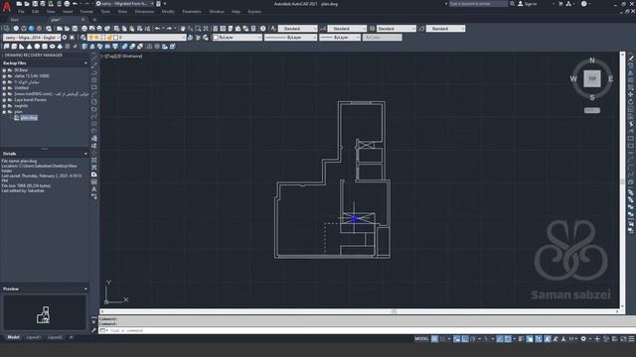The width and height of the screenshot is (636, 357).
Task: Open the layer selection dropdown
Action: point(137,38)
